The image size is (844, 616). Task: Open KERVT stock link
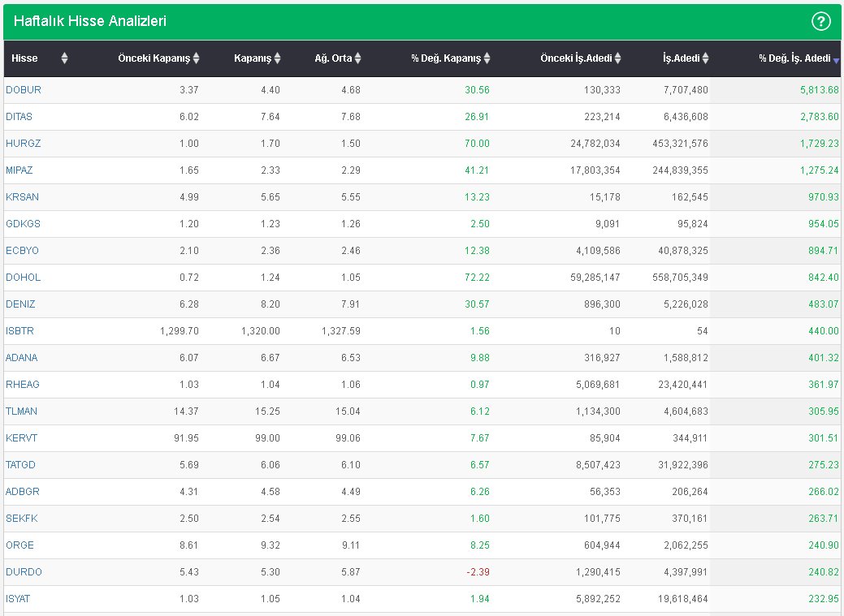tap(22, 438)
